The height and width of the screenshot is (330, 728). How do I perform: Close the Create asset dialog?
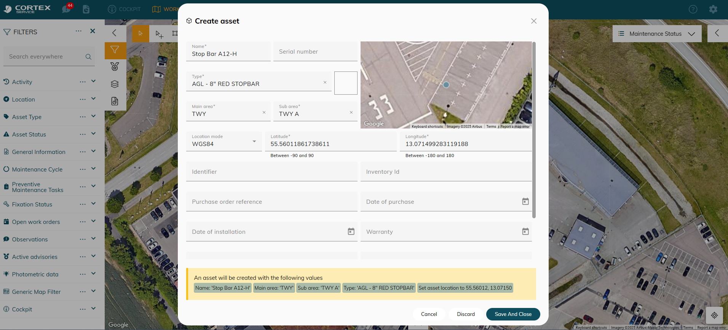pyautogui.click(x=534, y=21)
